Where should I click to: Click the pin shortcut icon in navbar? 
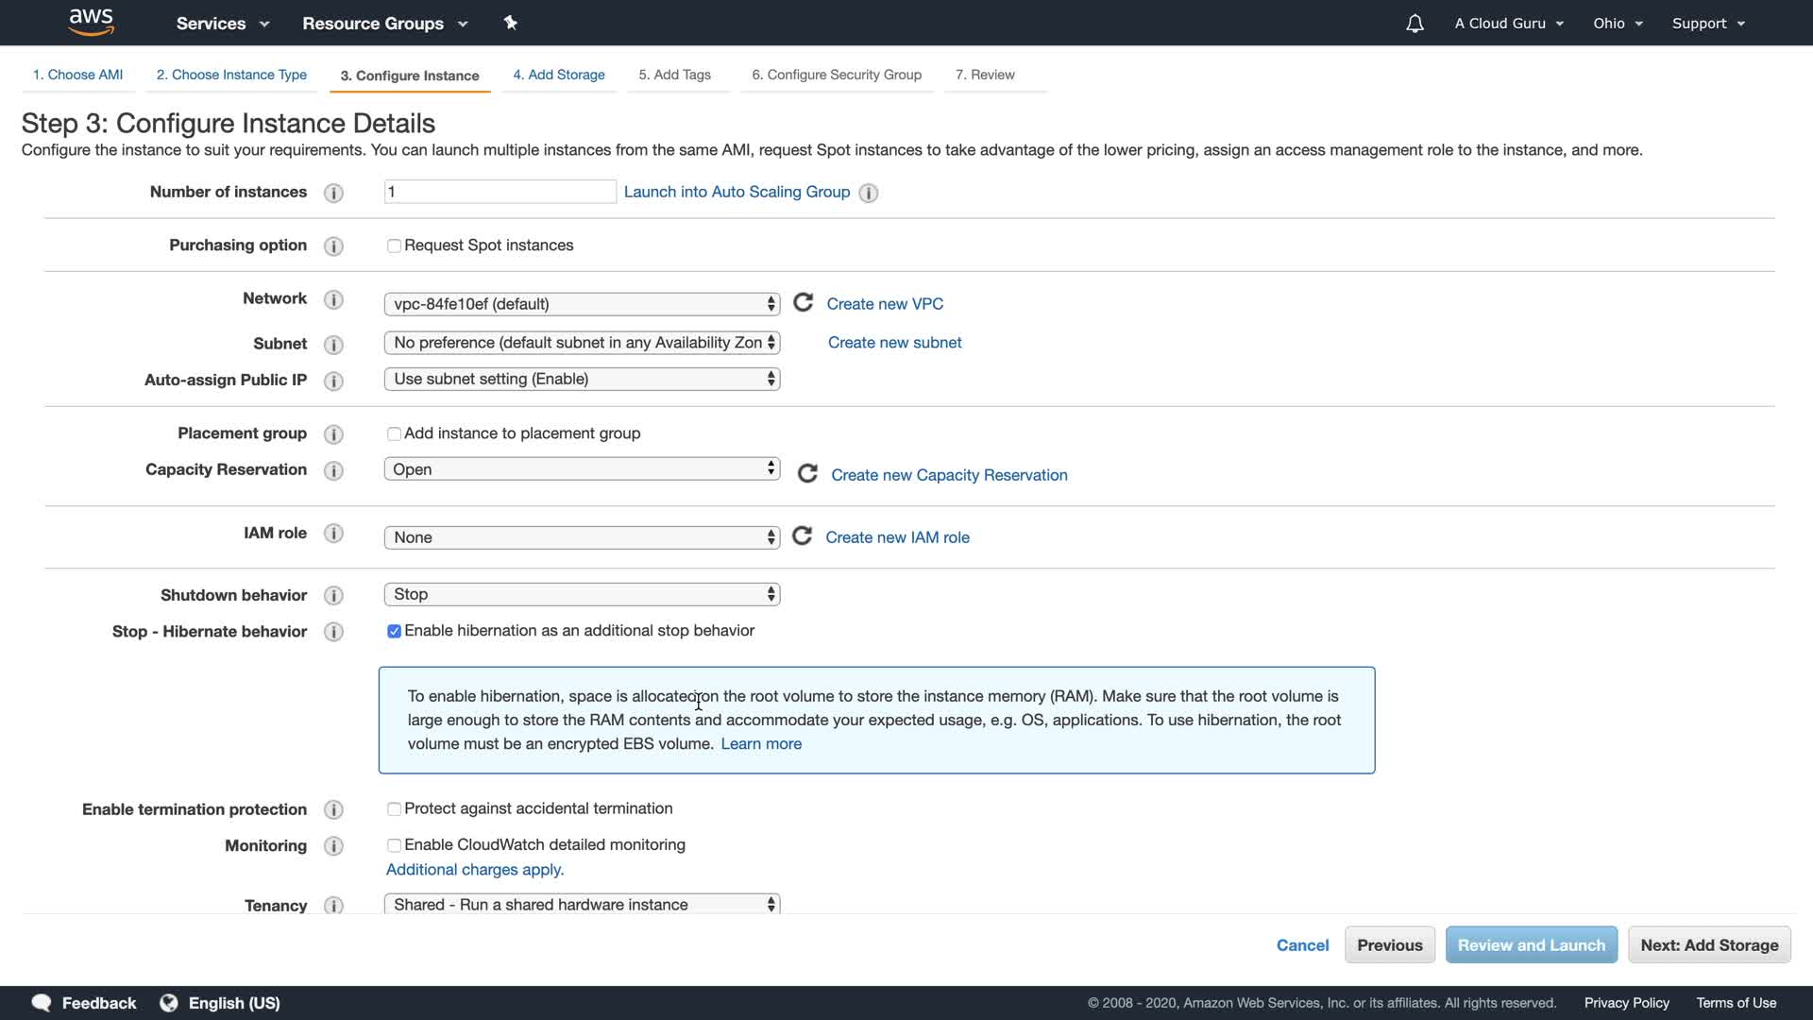510,23
